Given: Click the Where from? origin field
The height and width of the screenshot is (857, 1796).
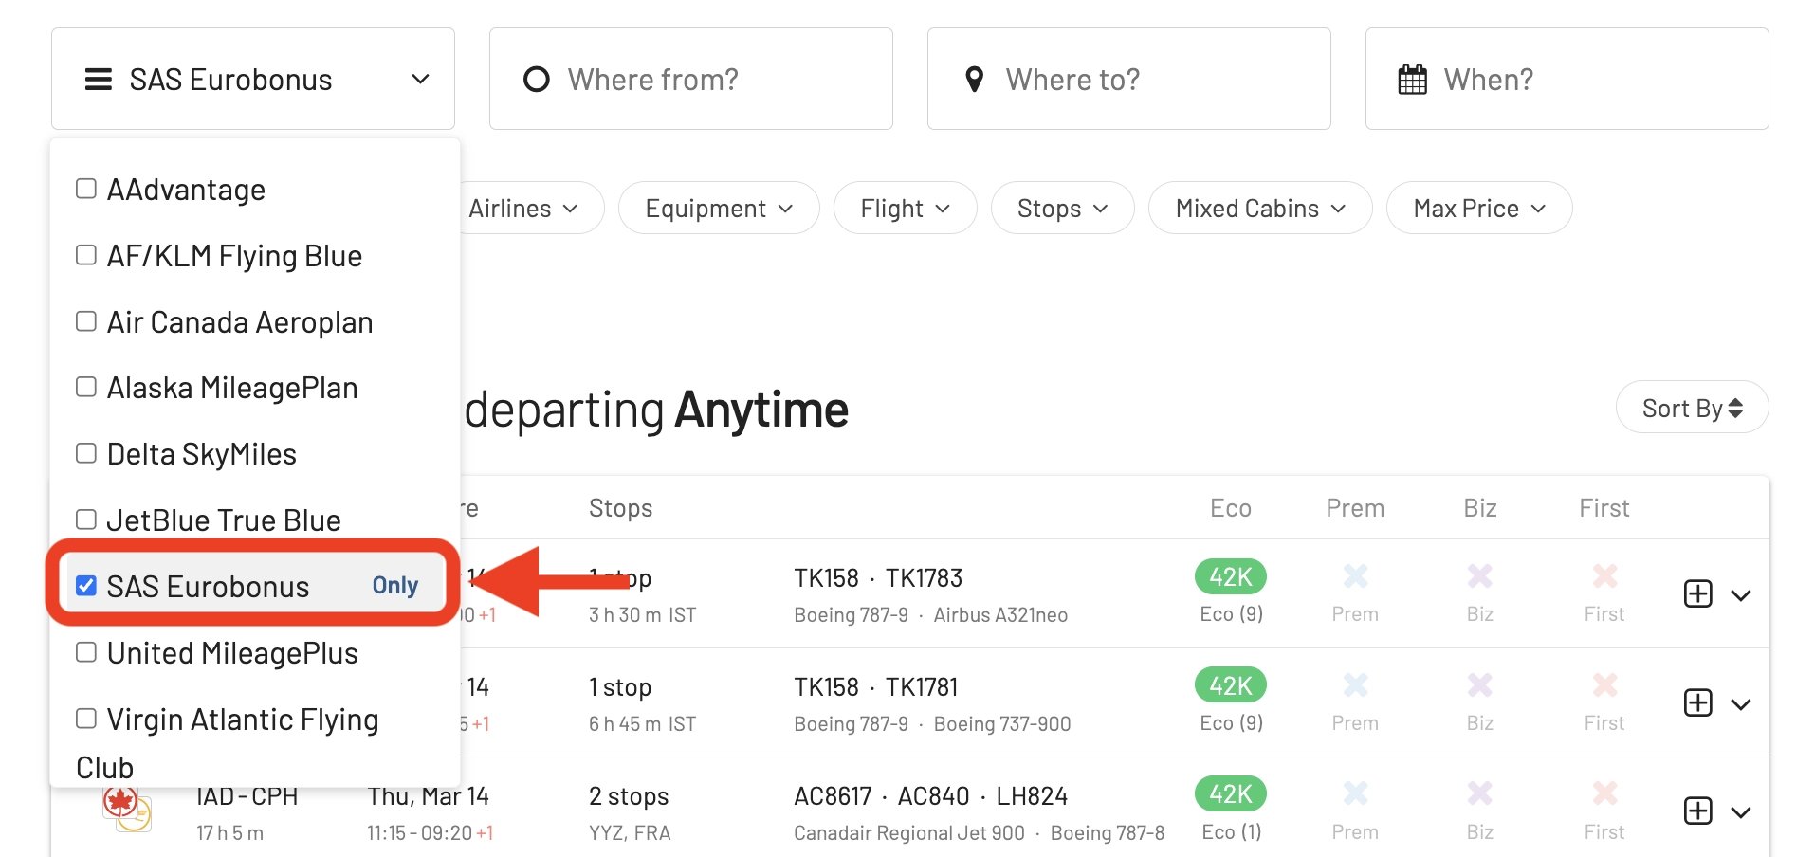Looking at the screenshot, I should [x=690, y=79].
